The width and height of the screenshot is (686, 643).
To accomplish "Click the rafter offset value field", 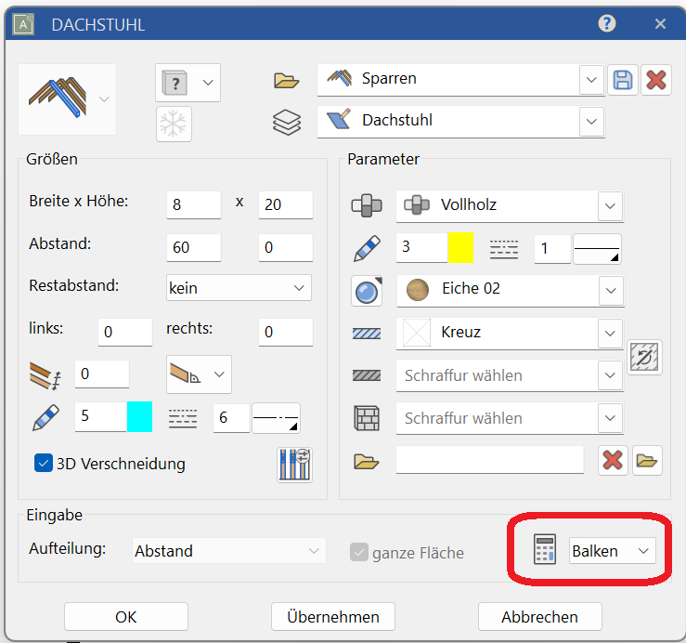I will (x=102, y=374).
